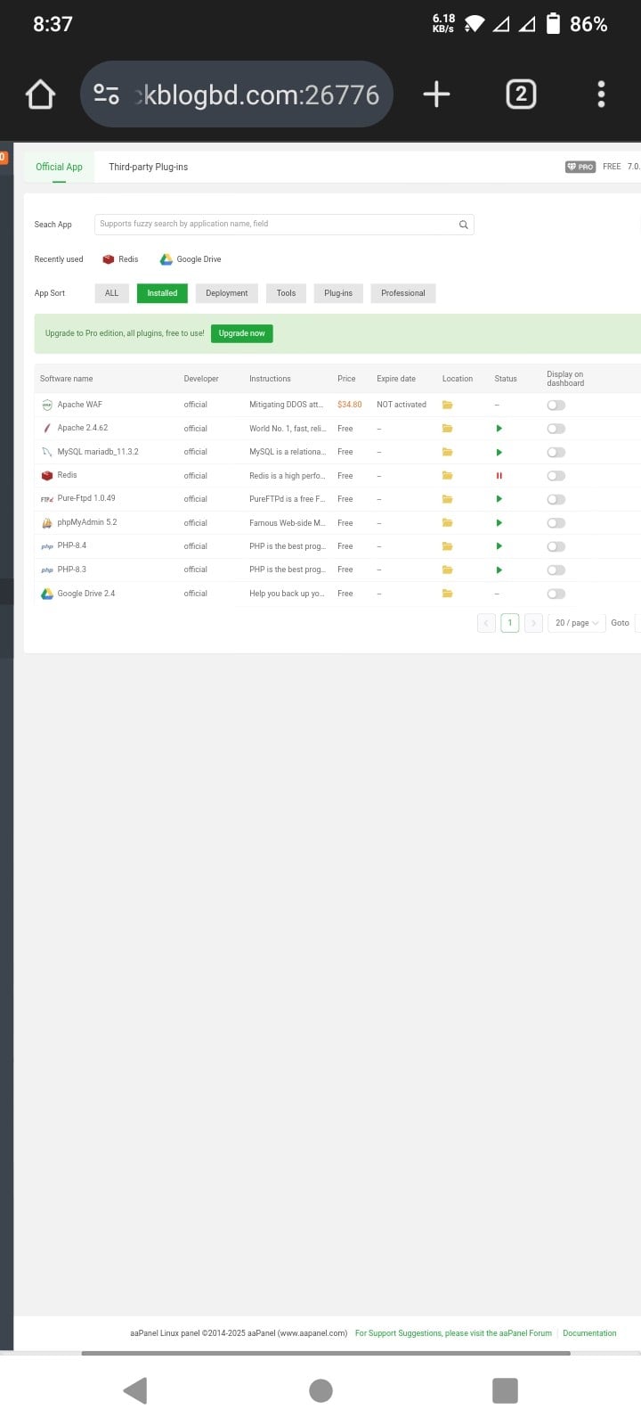The image size is (641, 1426).
Task: Click the horizontal scrollbar at page bottom
Action: coord(326,1353)
